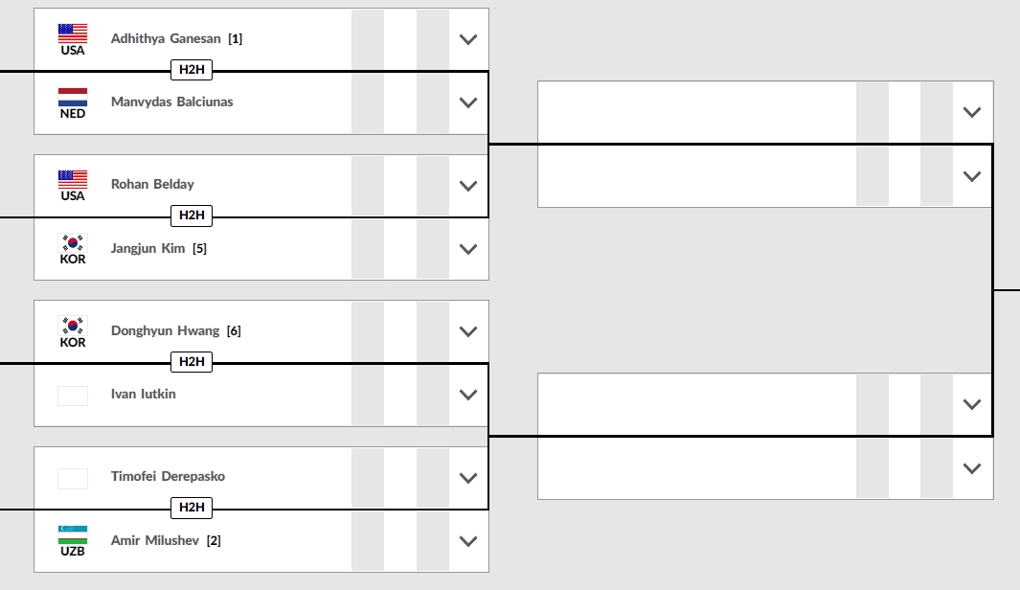The height and width of the screenshot is (590, 1020).
Task: Expand the top empty semifinal slot chevron
Action: (972, 112)
